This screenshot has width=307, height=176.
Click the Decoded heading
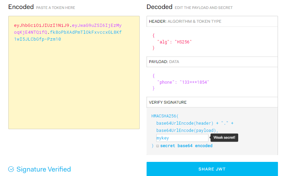coord(159,7)
